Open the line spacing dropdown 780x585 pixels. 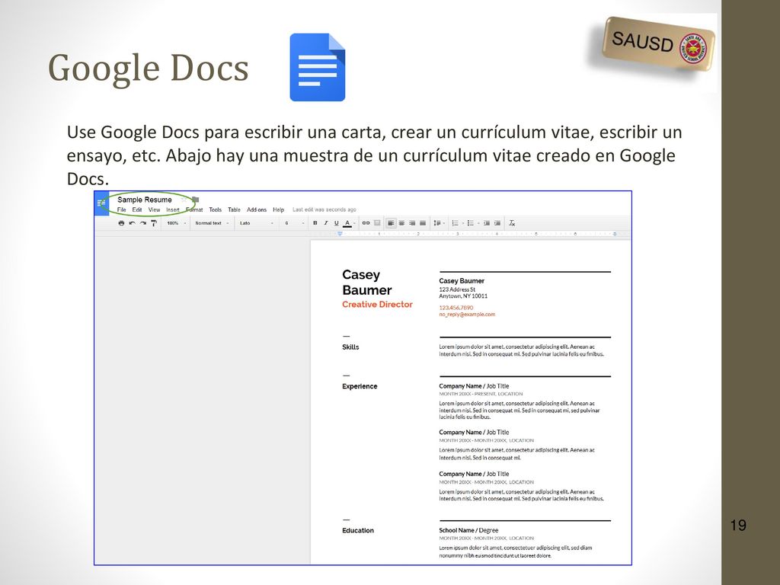pyautogui.click(x=439, y=223)
